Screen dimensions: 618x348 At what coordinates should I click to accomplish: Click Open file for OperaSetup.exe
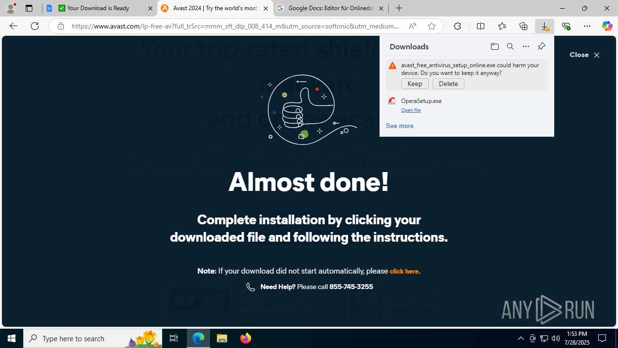click(411, 110)
